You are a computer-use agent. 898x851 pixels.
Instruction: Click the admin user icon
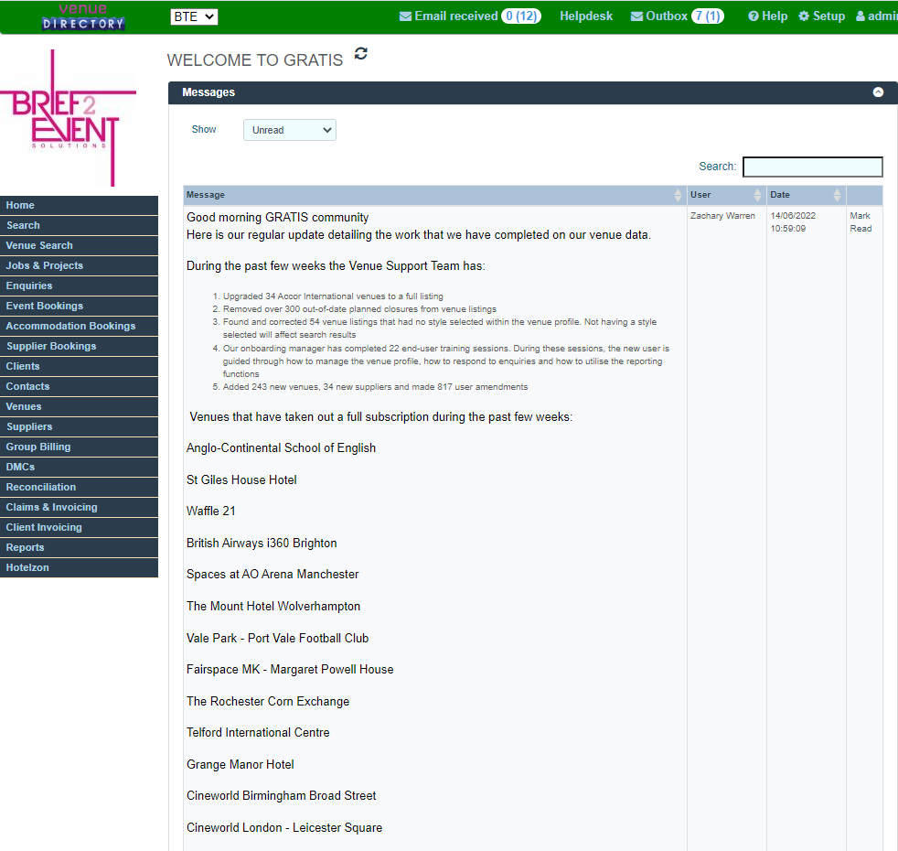[861, 16]
